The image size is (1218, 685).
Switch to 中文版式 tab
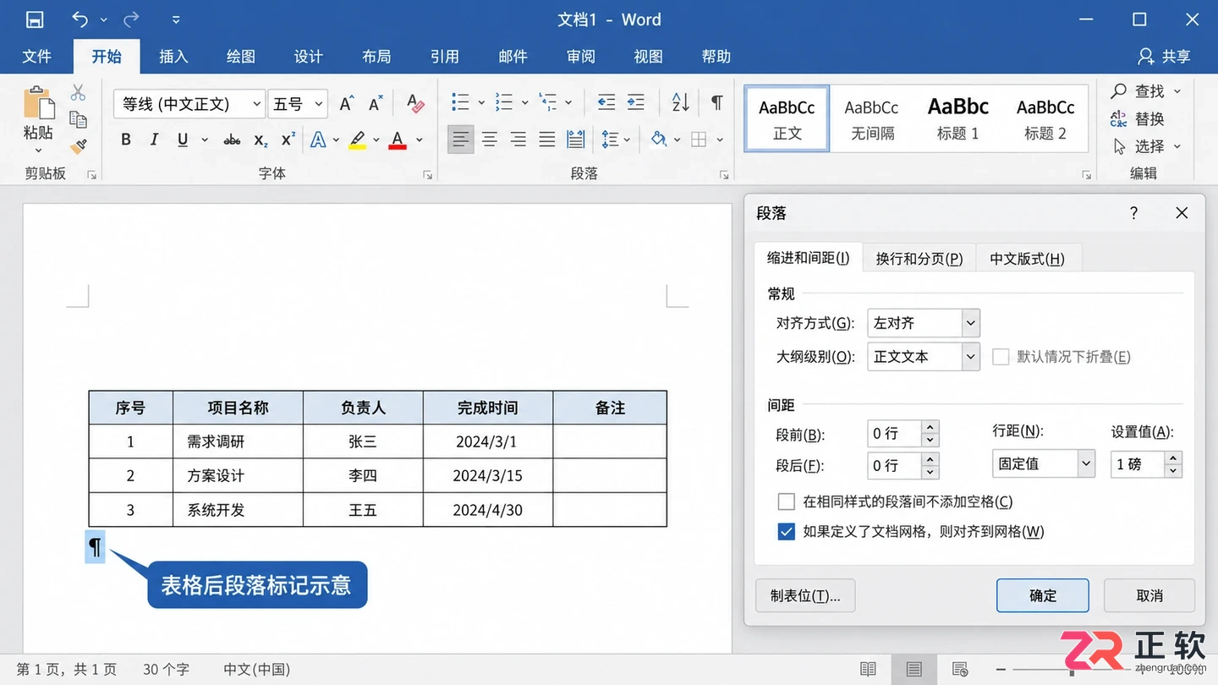[1028, 259]
